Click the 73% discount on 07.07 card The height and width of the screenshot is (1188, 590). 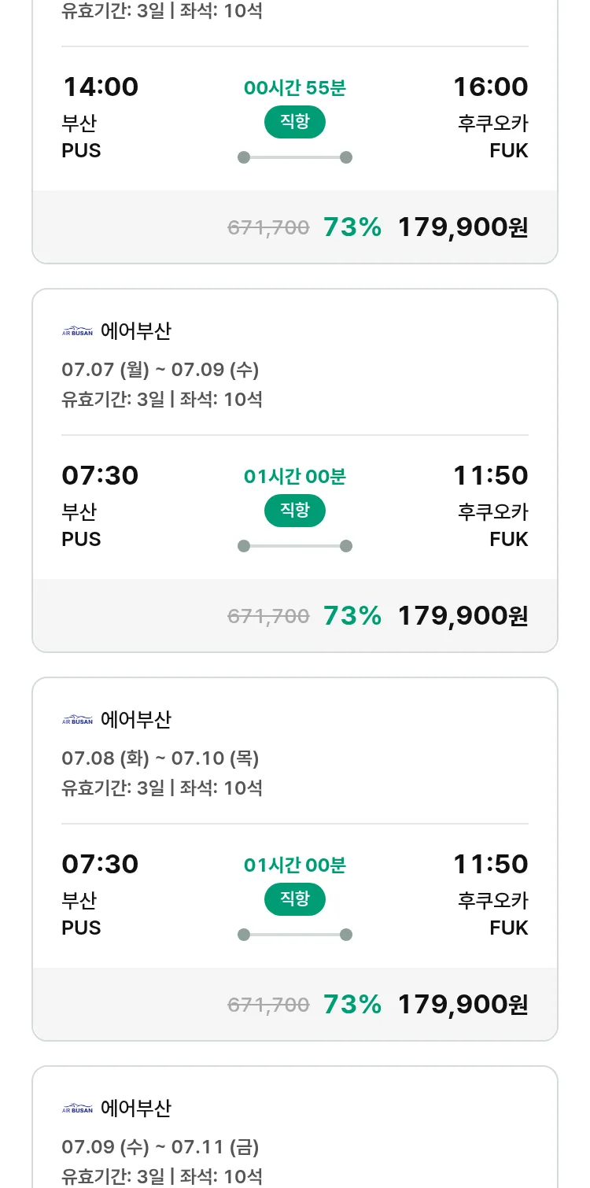pyautogui.click(x=352, y=616)
